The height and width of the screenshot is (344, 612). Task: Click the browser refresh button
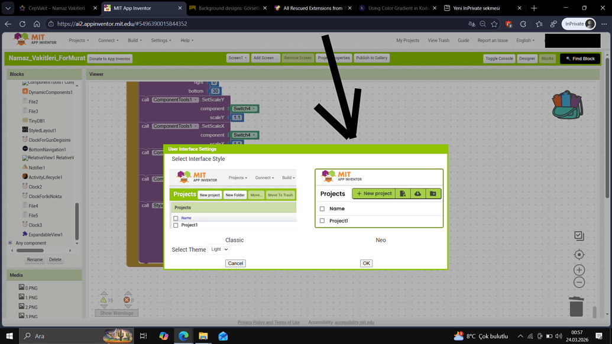click(x=22, y=24)
